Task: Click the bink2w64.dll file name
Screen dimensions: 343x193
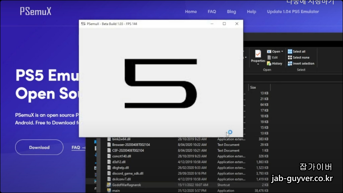Action: click(x=121, y=139)
